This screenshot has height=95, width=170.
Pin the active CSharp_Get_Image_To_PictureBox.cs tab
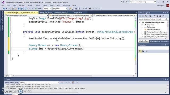tap(35, 13)
